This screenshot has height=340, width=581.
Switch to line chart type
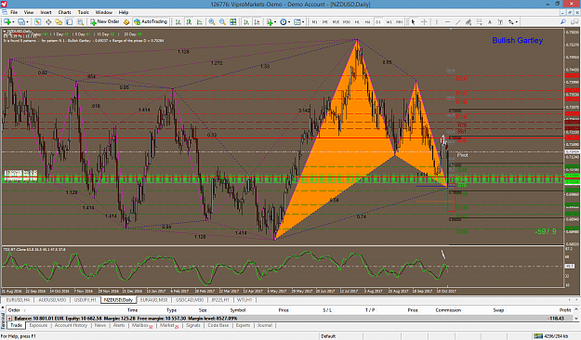click(199, 22)
